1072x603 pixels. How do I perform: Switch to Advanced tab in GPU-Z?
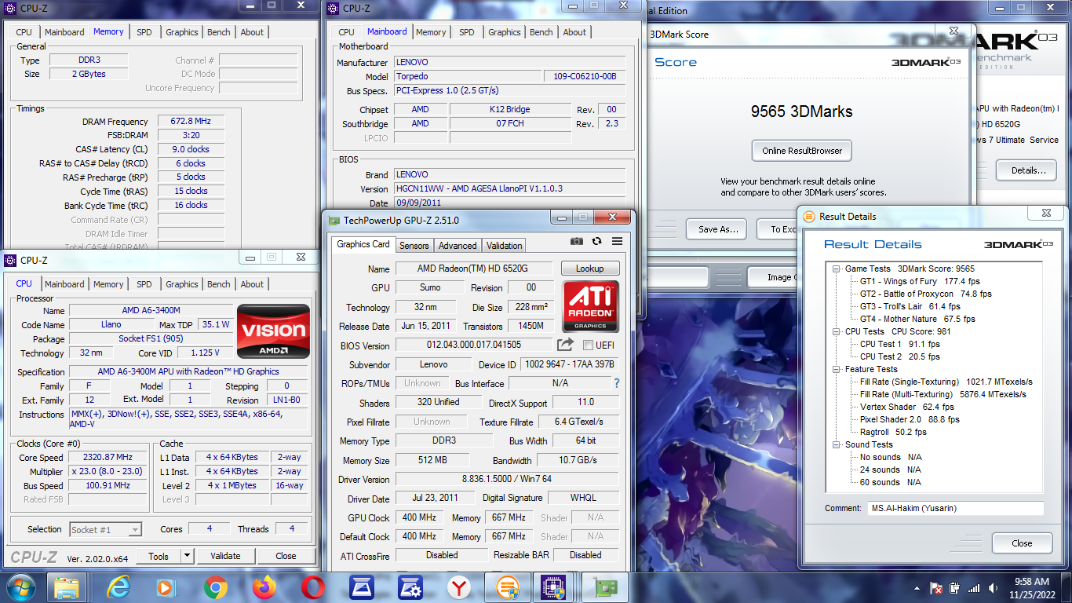458,246
